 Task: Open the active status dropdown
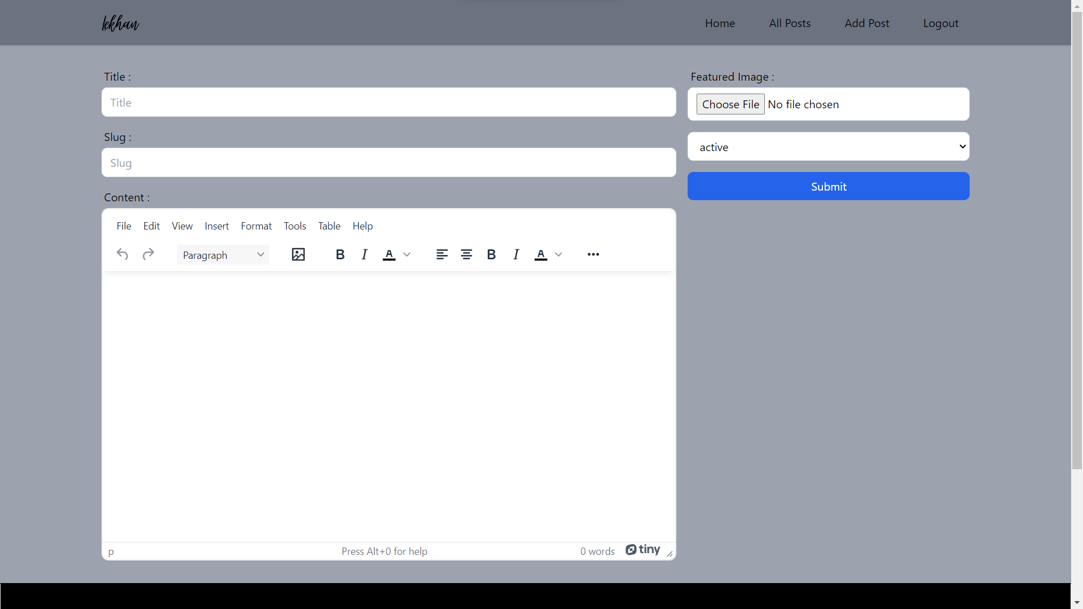[x=828, y=147]
